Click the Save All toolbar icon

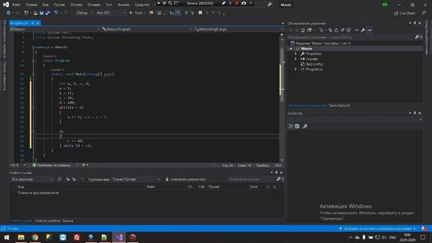coord(48,13)
